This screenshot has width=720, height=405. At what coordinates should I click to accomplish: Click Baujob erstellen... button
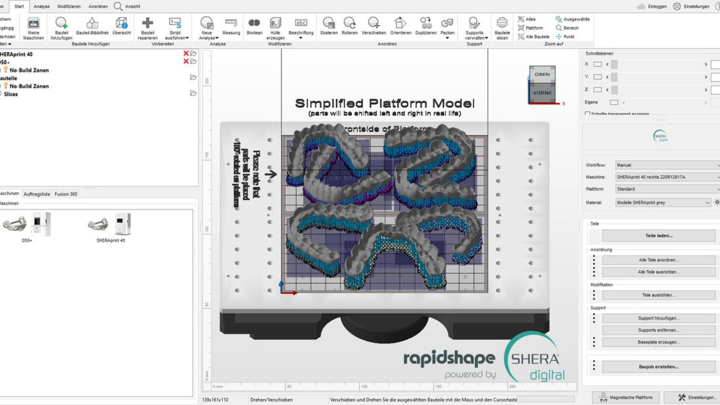(659, 367)
